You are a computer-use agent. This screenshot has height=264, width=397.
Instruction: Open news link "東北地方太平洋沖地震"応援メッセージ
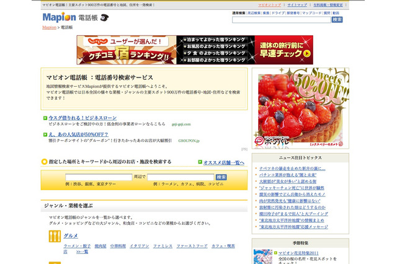[293, 227]
